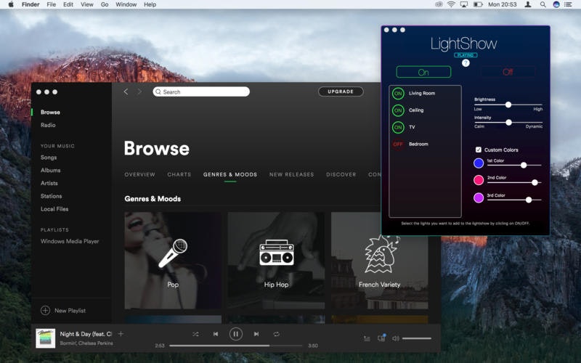Image resolution: width=581 pixels, height=363 pixels.
Task: Open the Windows Media Player playlist
Action: pyautogui.click(x=70, y=242)
